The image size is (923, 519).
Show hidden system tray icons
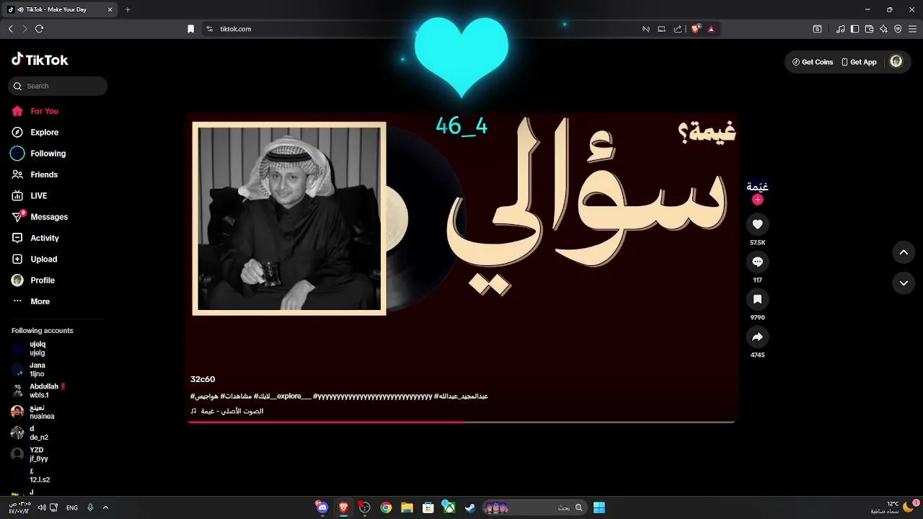pos(105,507)
